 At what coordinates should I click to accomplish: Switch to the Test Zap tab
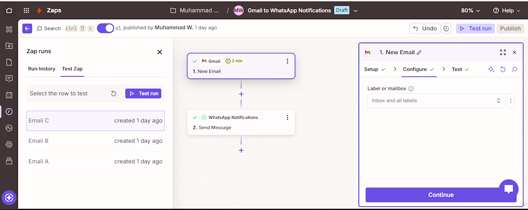click(72, 69)
